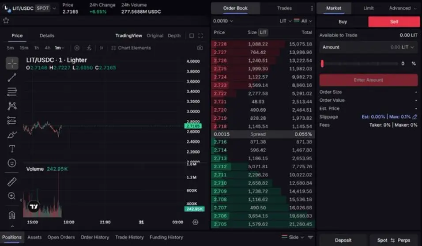
Task: Click the TradingView logo on chart
Action: pyautogui.click(x=34, y=206)
